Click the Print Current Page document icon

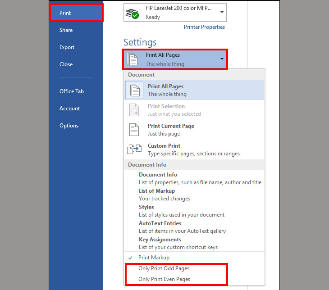click(x=134, y=130)
